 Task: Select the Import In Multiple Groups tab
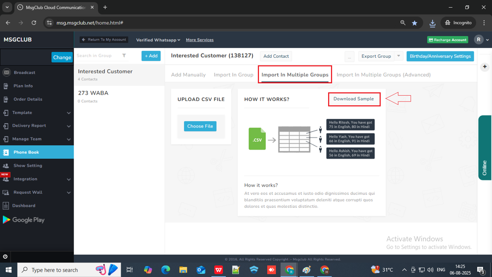coord(295,75)
